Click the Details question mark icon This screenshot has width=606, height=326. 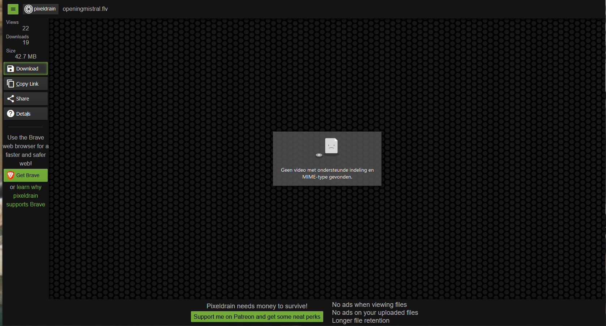pos(10,113)
